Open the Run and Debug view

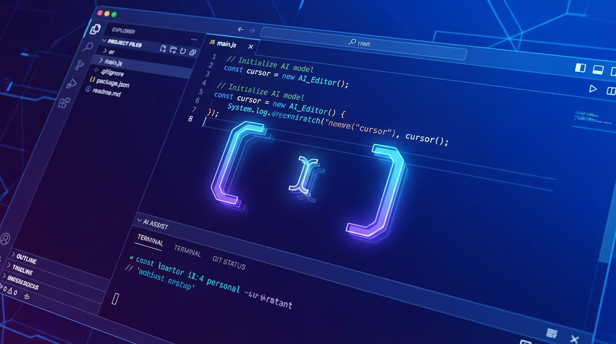[x=72, y=84]
